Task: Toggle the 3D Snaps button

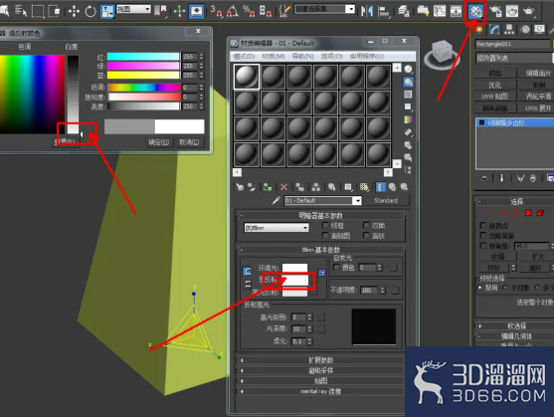Action: pyautogui.click(x=216, y=11)
